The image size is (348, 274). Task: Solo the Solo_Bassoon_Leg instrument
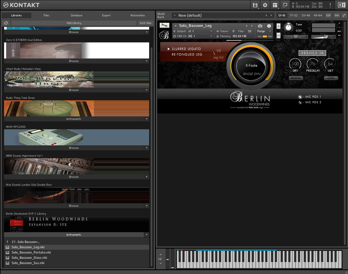[278, 26]
